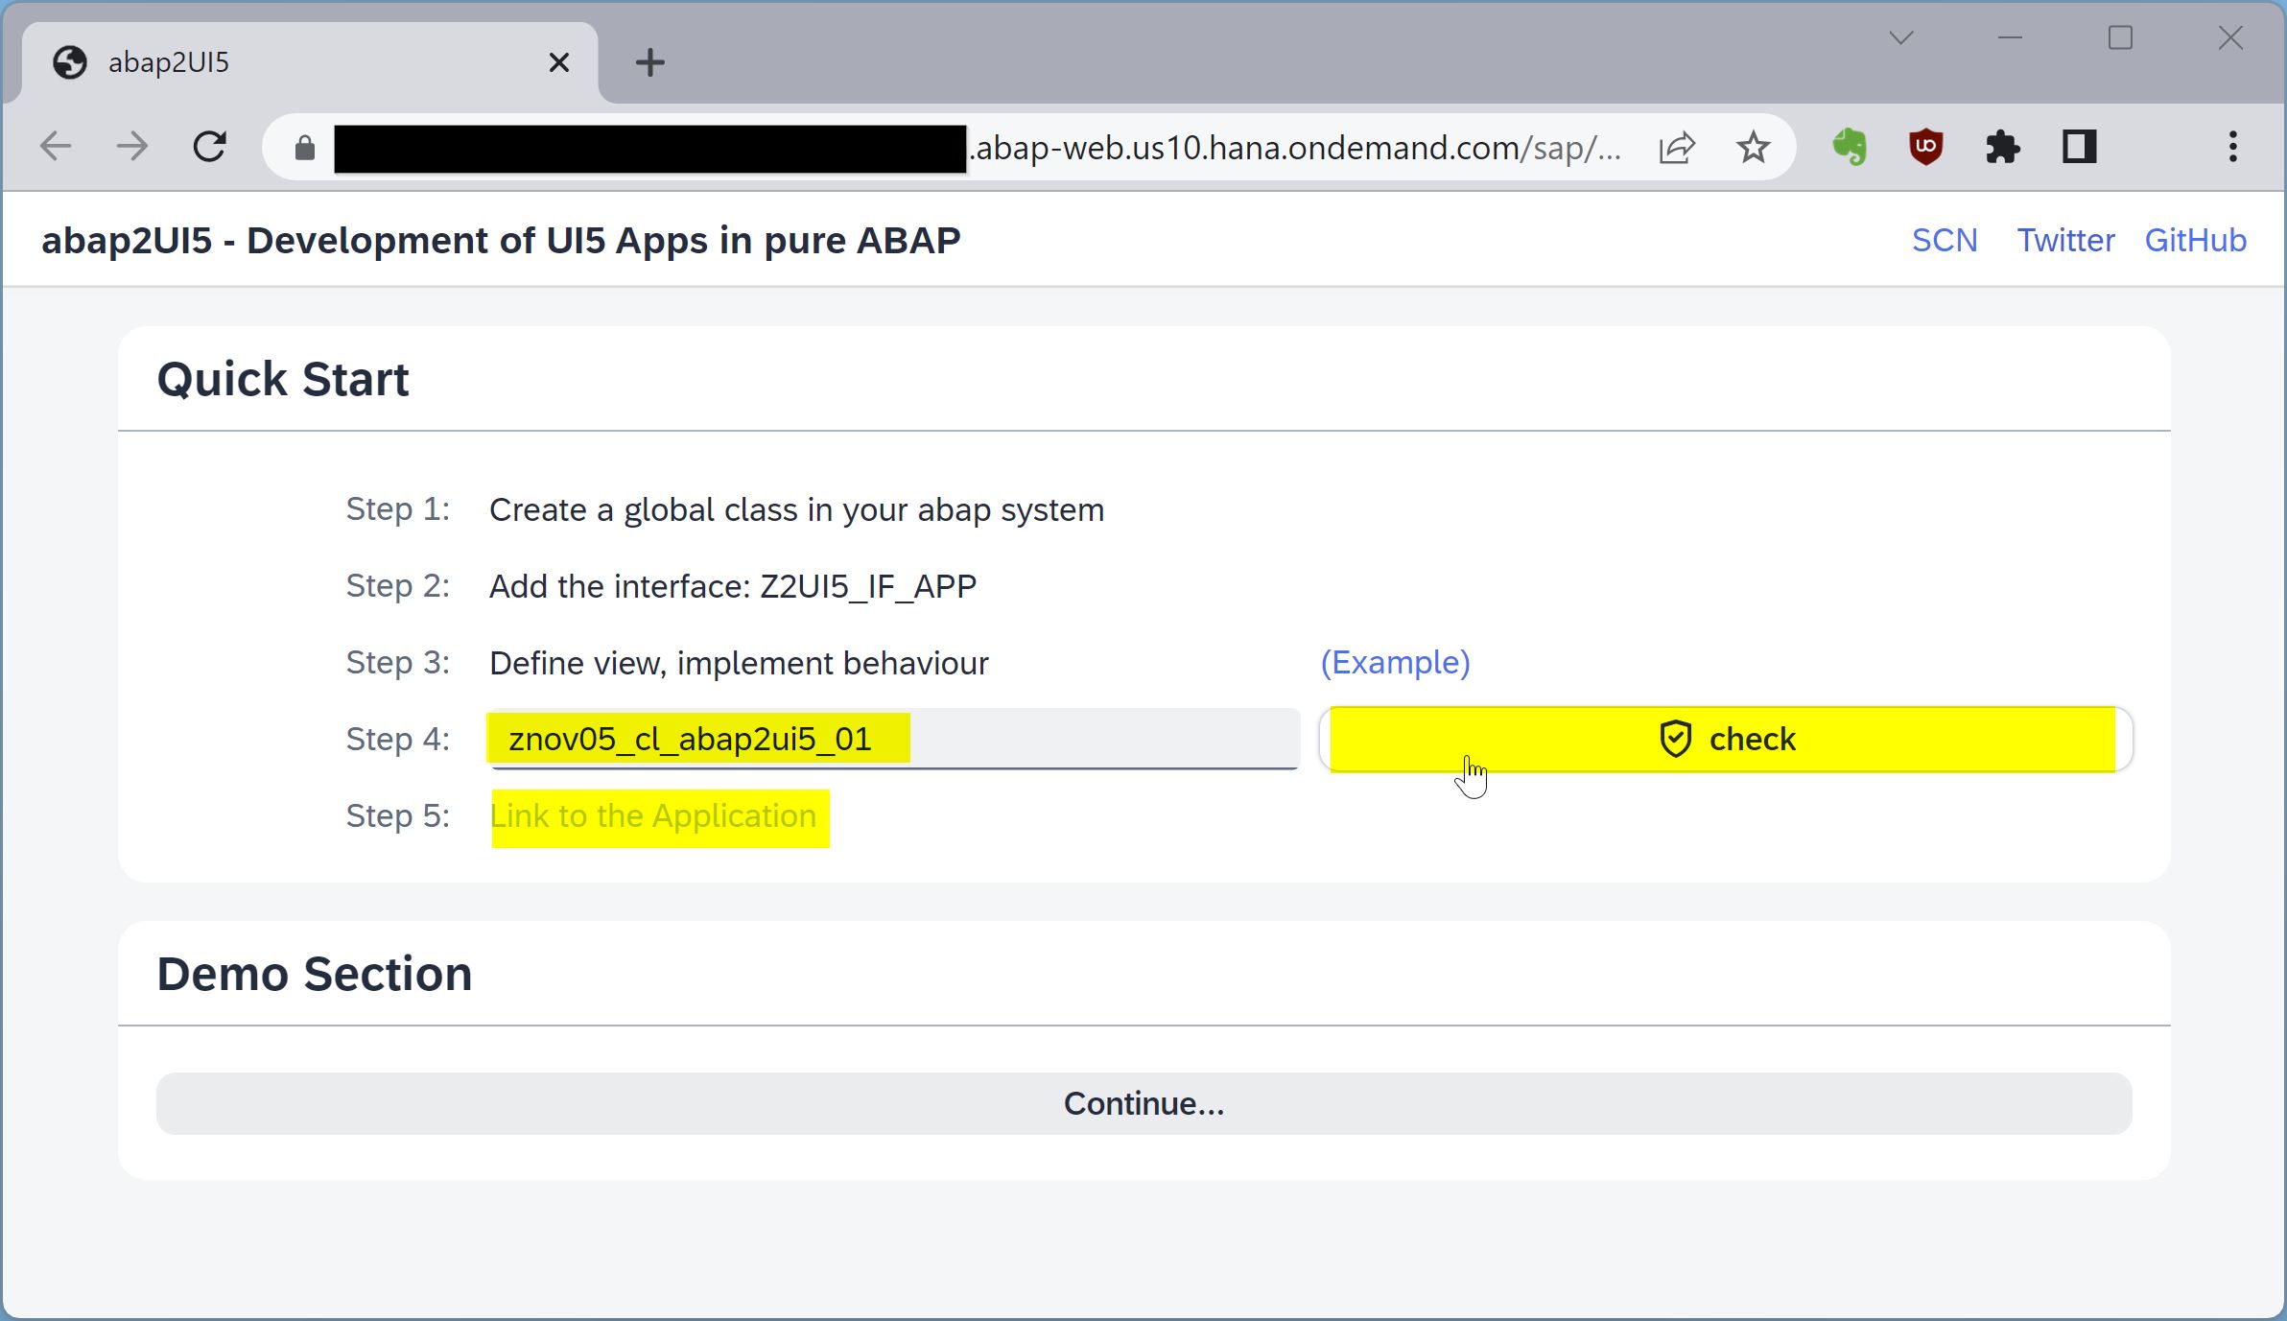Screen dimensions: 2287x1321
Task: Open a new tab with plus
Action: tap(649, 63)
